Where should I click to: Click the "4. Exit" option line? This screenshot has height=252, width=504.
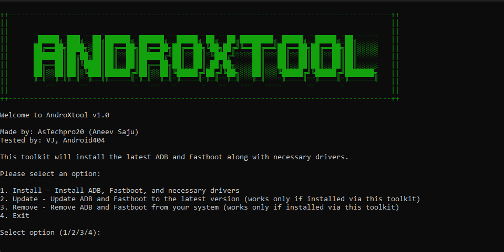click(15, 215)
